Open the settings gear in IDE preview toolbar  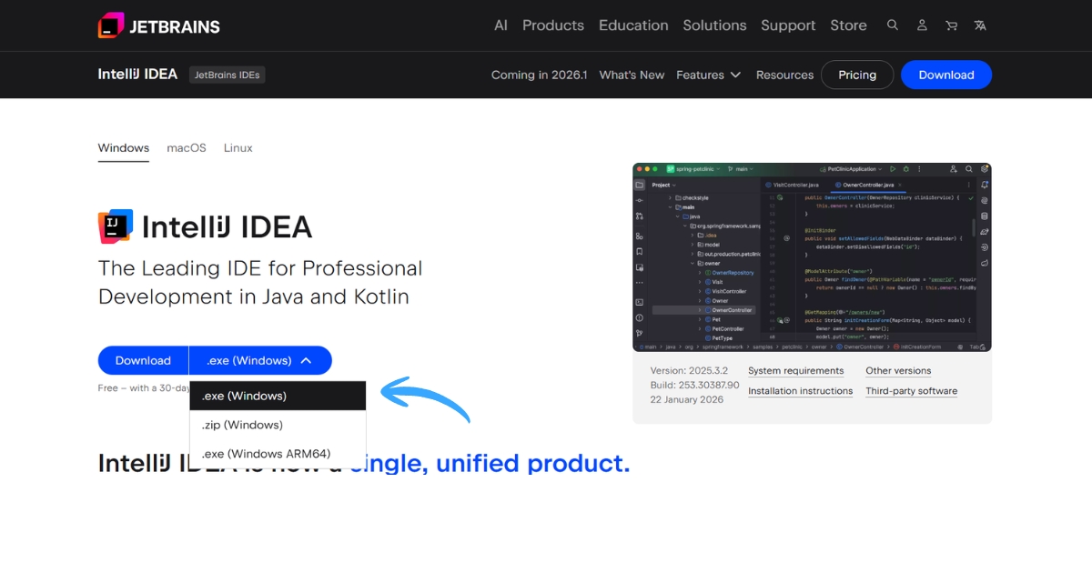pyautogui.click(x=985, y=169)
